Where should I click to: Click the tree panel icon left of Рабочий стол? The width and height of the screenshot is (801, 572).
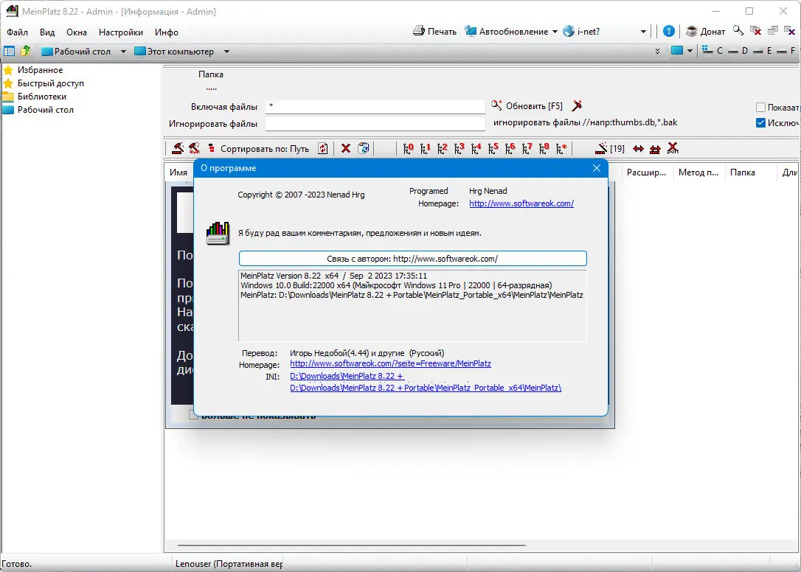(9, 51)
